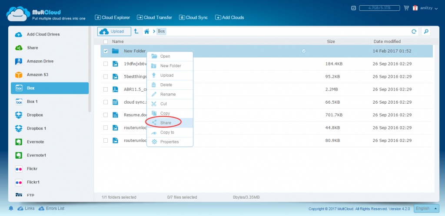445x216 pixels.
Task: Open Errors List at the bottom
Action: click(x=51, y=208)
